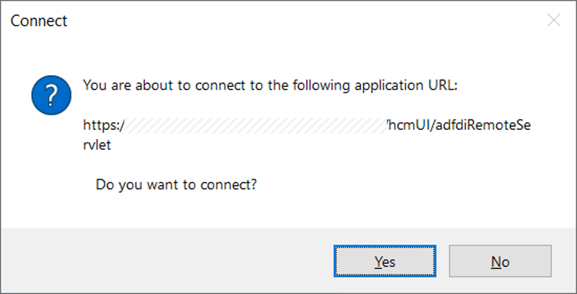This screenshot has width=577, height=294.
Task: Click the 'You are about to connect' message
Action: click(x=270, y=85)
